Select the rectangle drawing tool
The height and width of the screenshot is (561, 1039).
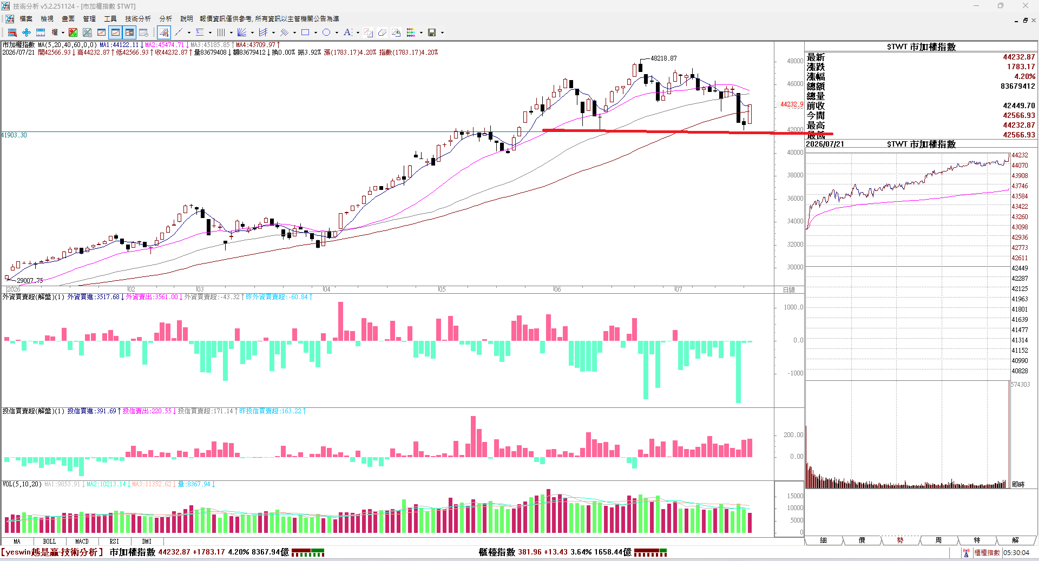tap(305, 32)
